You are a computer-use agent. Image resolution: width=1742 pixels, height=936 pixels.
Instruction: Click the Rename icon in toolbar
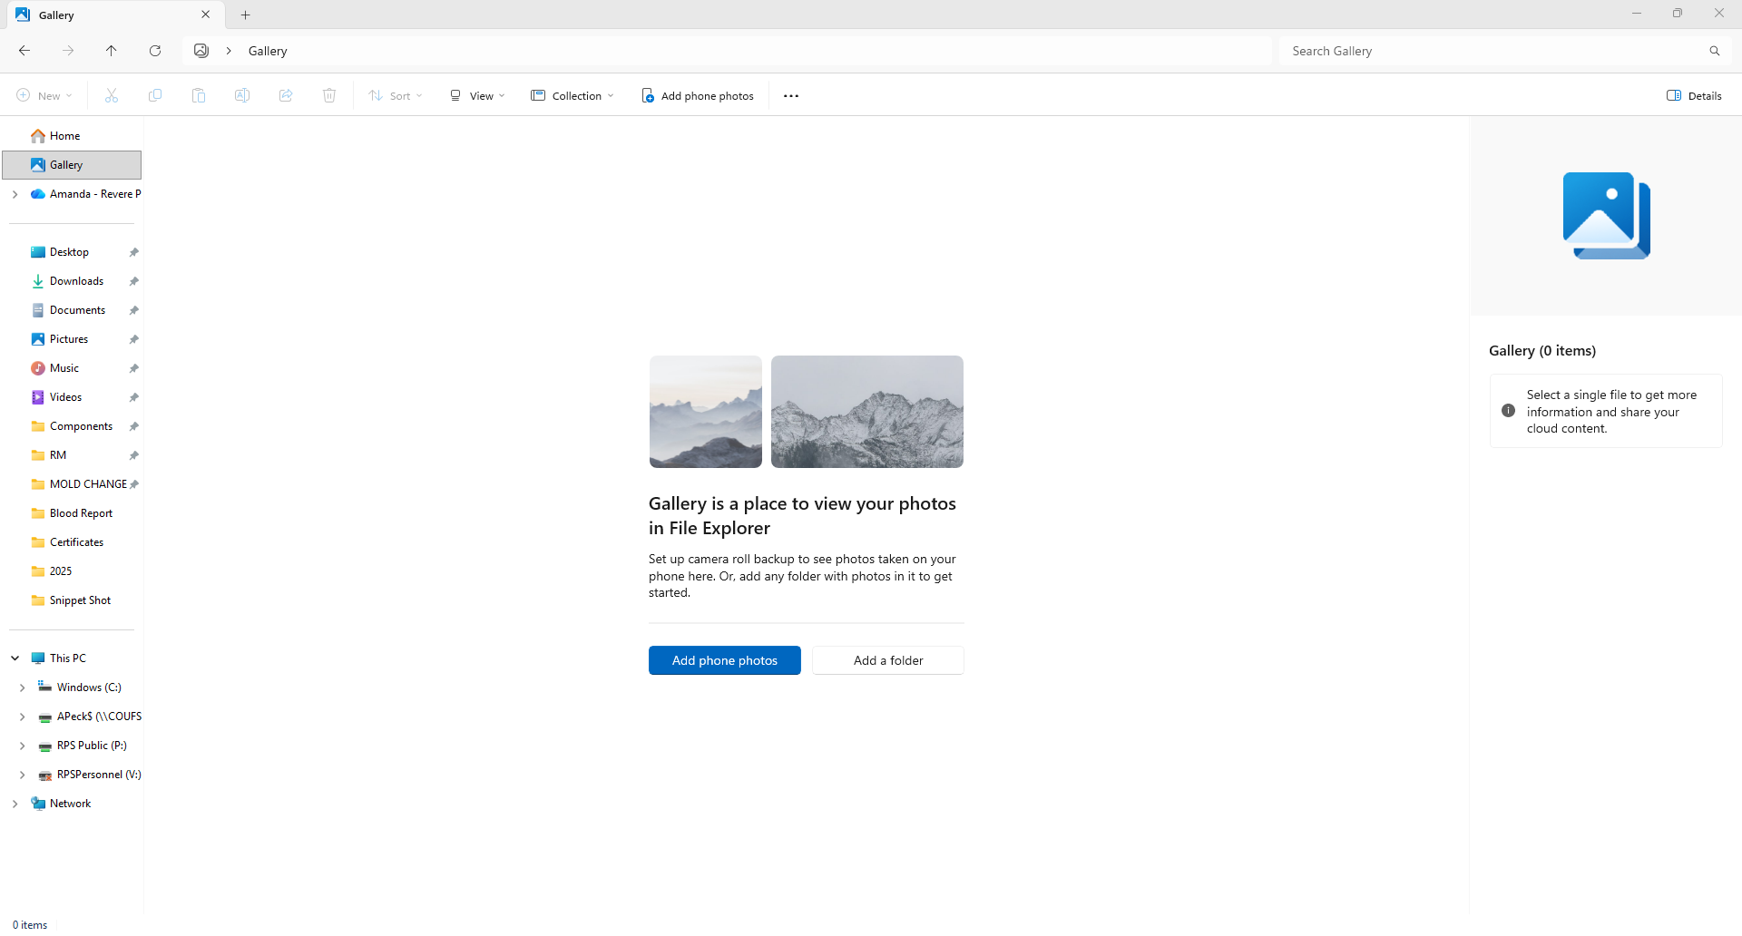(x=242, y=95)
